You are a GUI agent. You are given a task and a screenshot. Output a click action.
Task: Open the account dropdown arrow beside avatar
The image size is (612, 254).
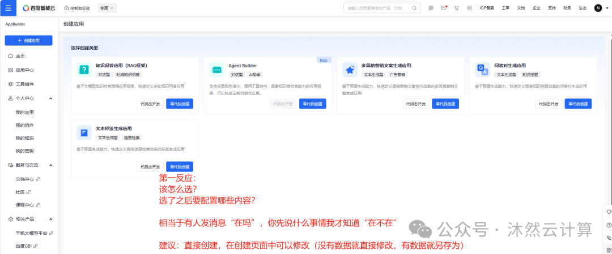[x=606, y=8]
